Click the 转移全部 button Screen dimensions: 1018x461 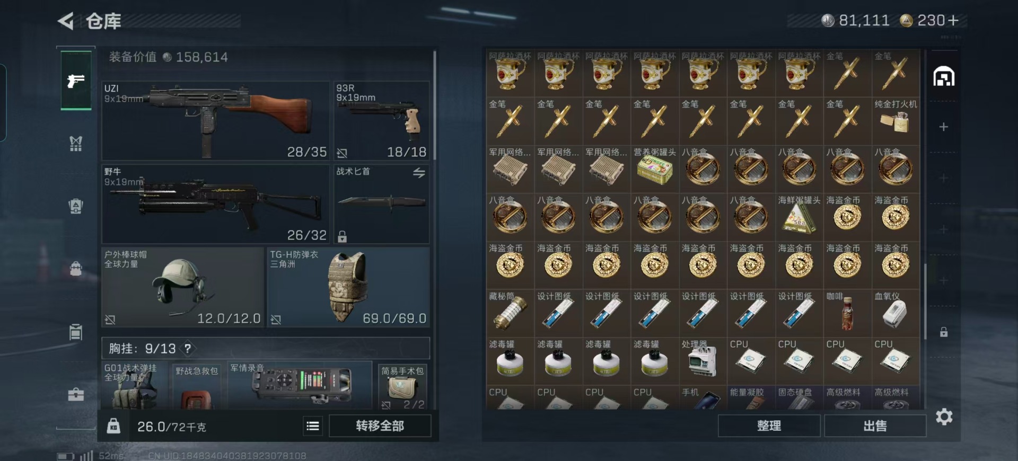point(380,426)
